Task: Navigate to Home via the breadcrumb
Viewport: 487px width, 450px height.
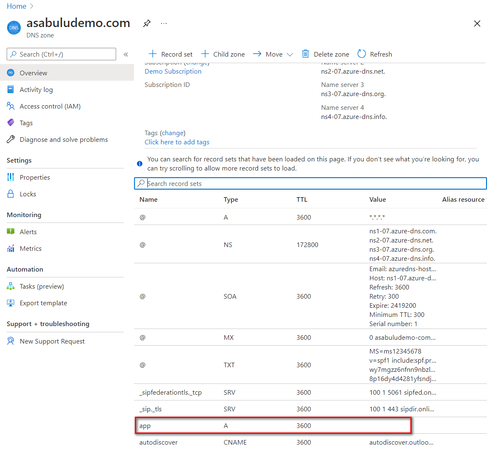Action: point(16,6)
